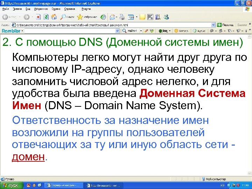
Task: Click the Готово status bar text
Action: (9, 179)
